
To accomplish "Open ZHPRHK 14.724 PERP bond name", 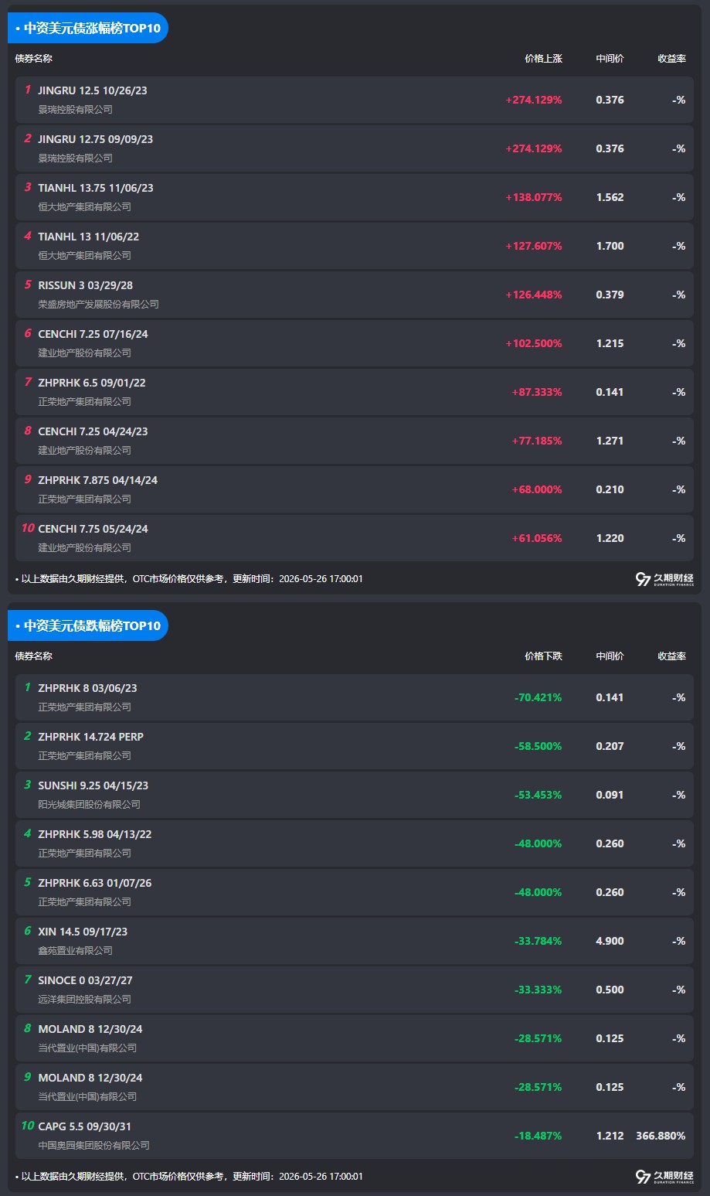I will tap(91, 737).
